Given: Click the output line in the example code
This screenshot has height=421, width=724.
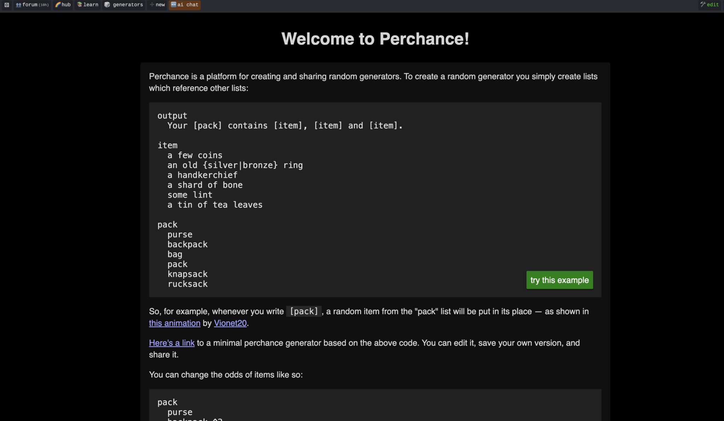Looking at the screenshot, I should pyautogui.click(x=172, y=116).
